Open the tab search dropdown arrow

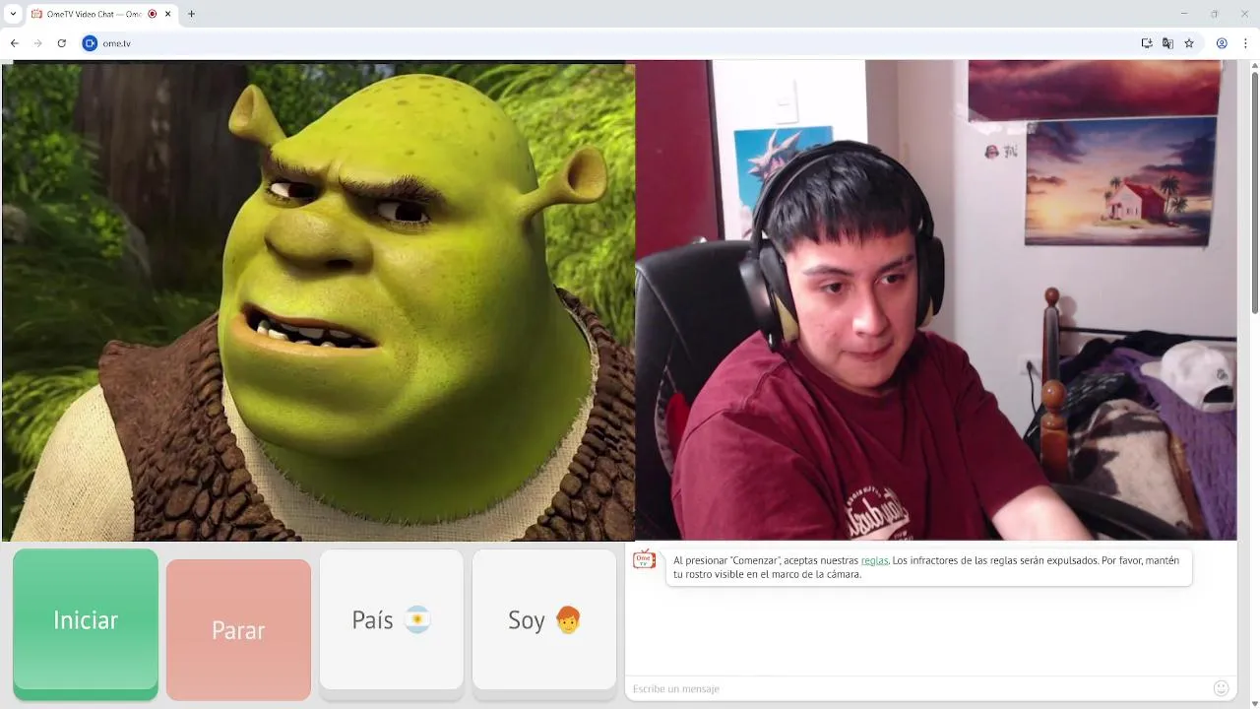[13, 14]
